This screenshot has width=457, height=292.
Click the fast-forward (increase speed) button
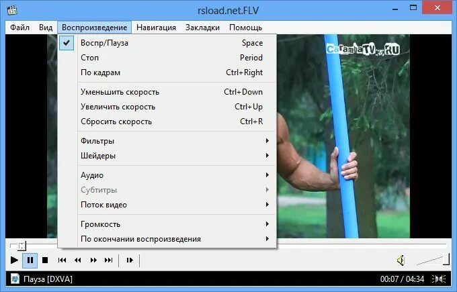click(x=93, y=260)
